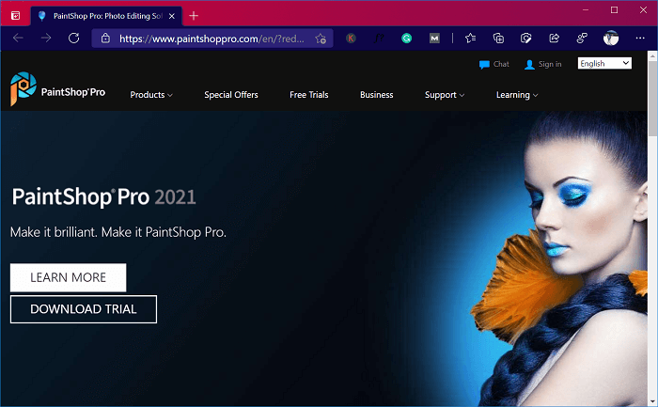This screenshot has width=658, height=407.
Task: Reload the page with the refresh icon
Action: tap(74, 39)
